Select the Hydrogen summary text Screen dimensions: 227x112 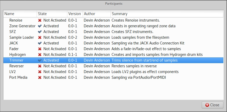tap(157, 55)
